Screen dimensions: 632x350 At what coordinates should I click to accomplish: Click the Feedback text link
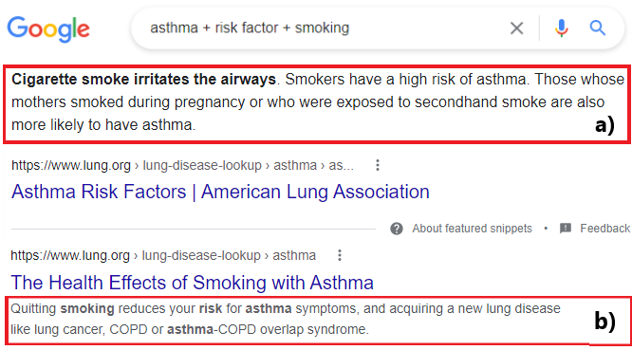click(x=604, y=229)
